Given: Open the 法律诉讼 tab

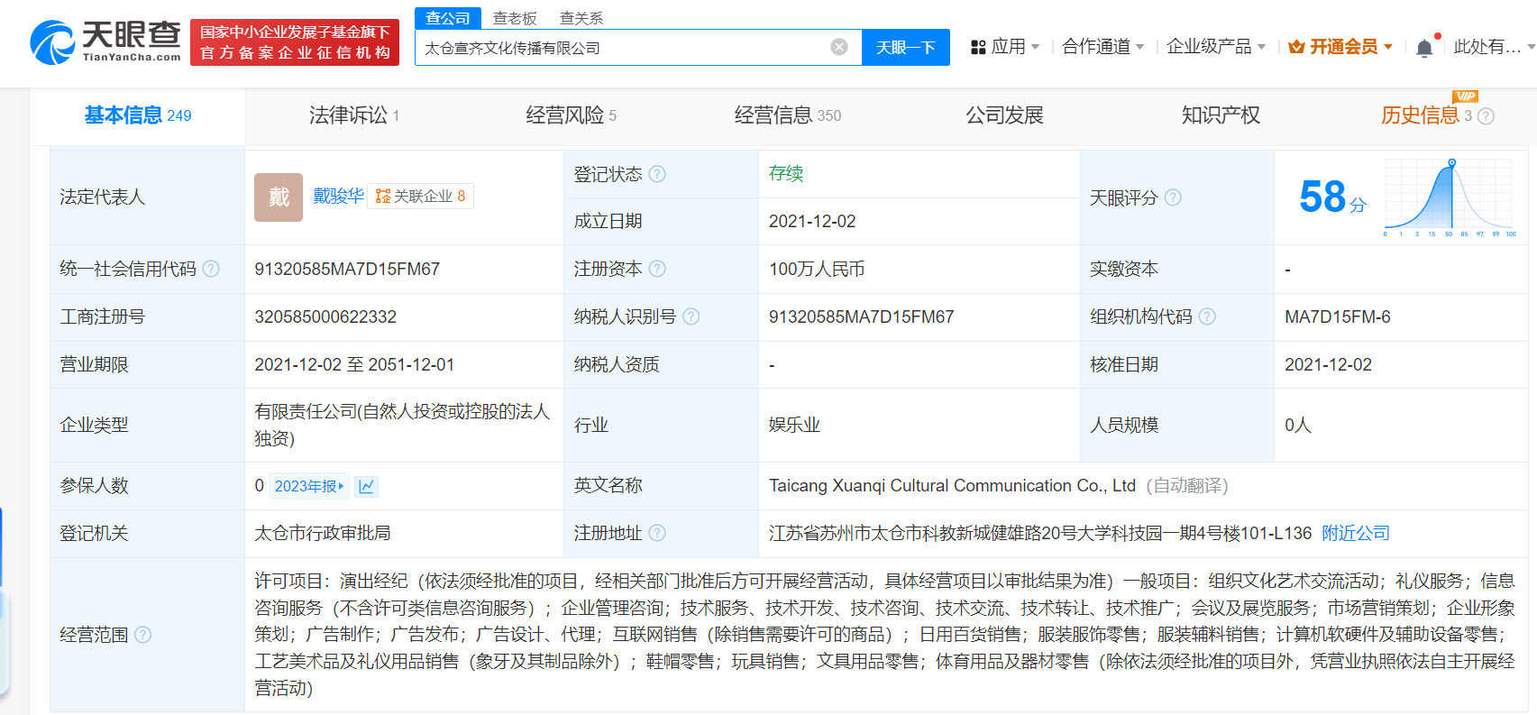Looking at the screenshot, I should pyautogui.click(x=354, y=115).
